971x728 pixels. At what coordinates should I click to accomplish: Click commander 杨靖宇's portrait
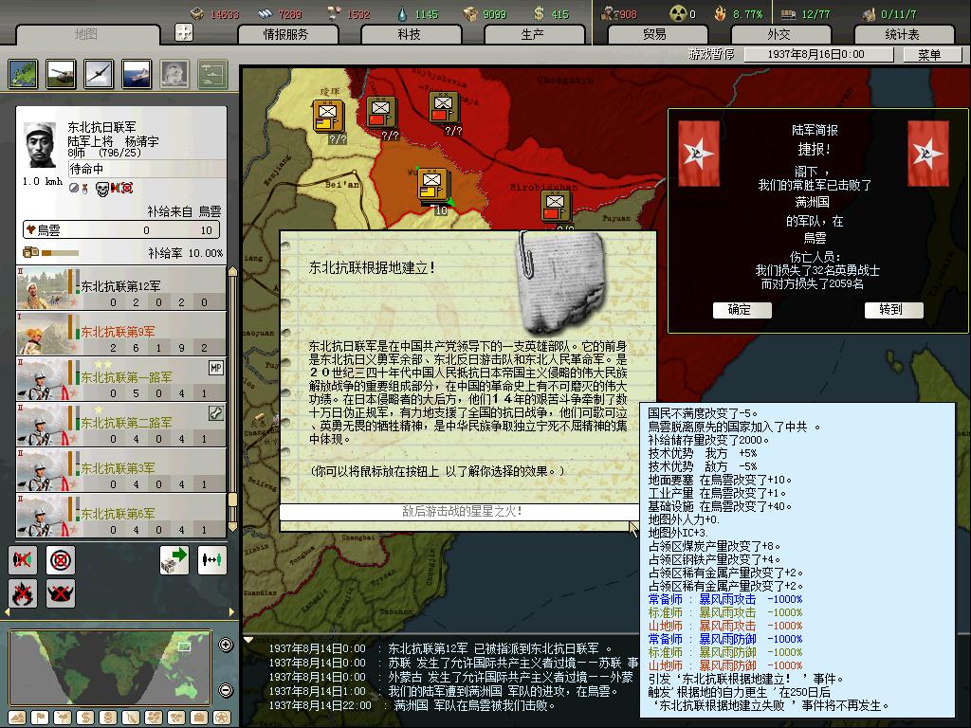[x=41, y=145]
